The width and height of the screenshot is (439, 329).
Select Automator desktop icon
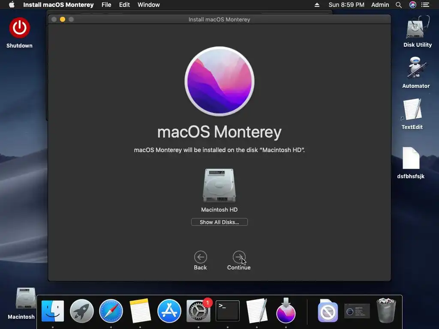pos(416,69)
